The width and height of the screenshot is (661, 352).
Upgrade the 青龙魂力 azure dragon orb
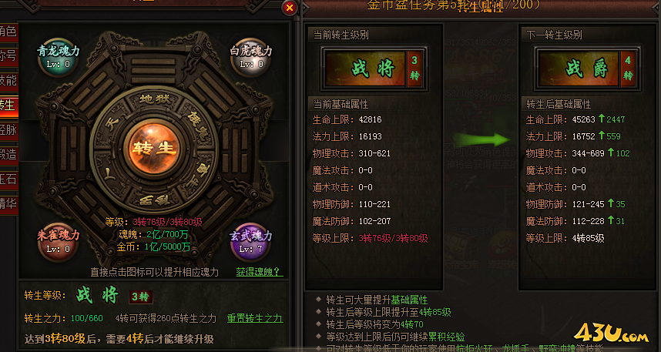point(59,57)
